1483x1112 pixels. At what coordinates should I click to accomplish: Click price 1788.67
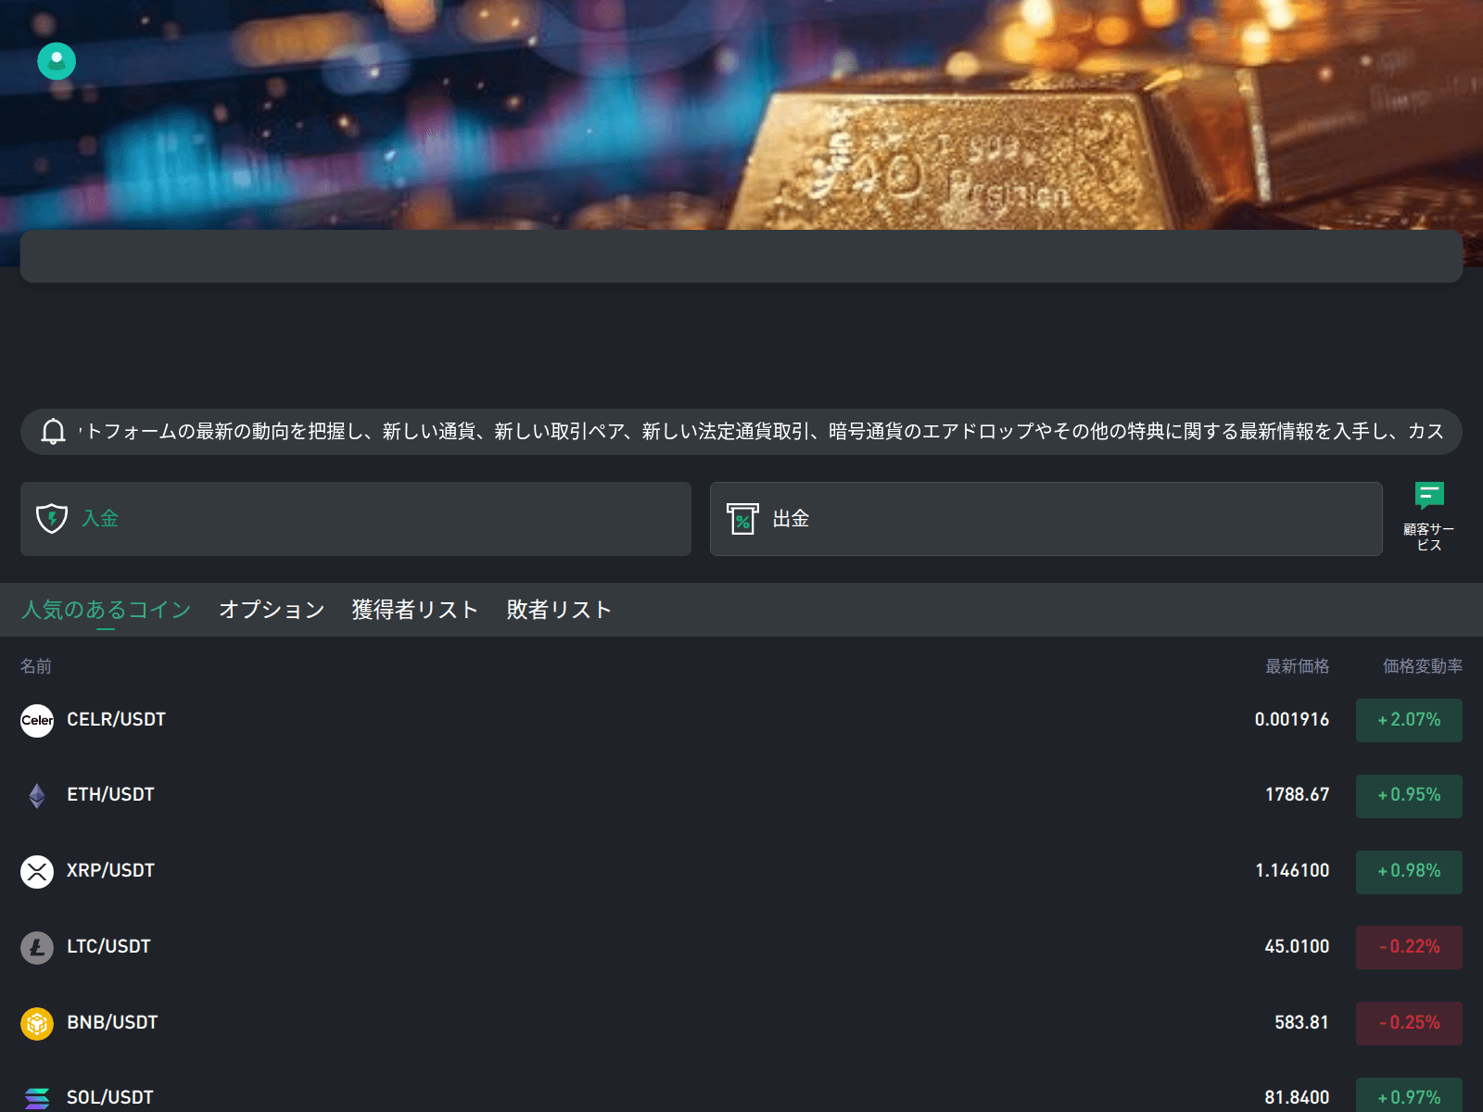point(1298,795)
